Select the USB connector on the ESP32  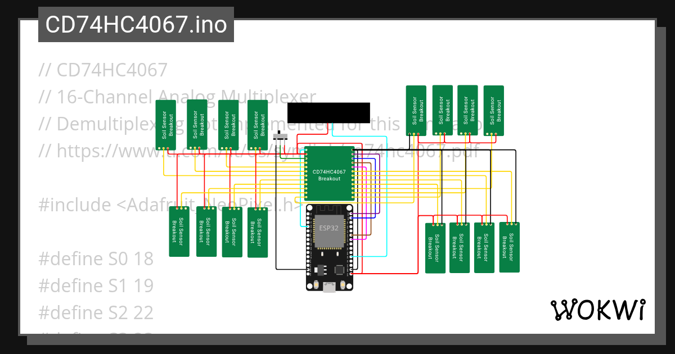click(329, 288)
